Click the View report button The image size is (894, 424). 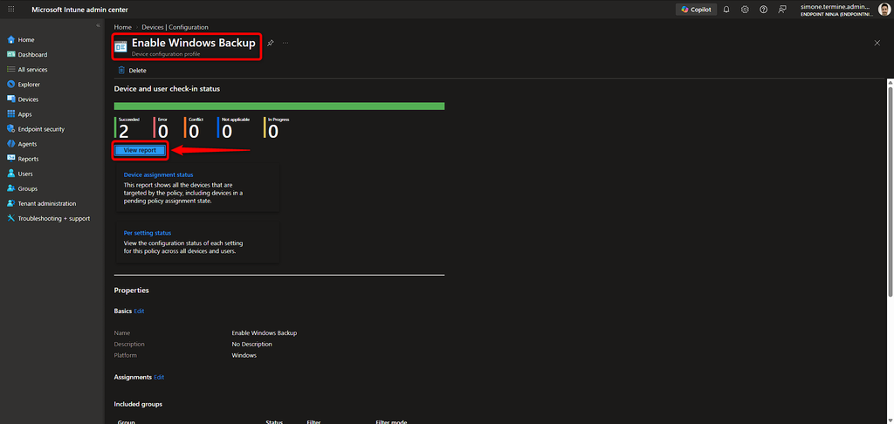click(x=140, y=150)
